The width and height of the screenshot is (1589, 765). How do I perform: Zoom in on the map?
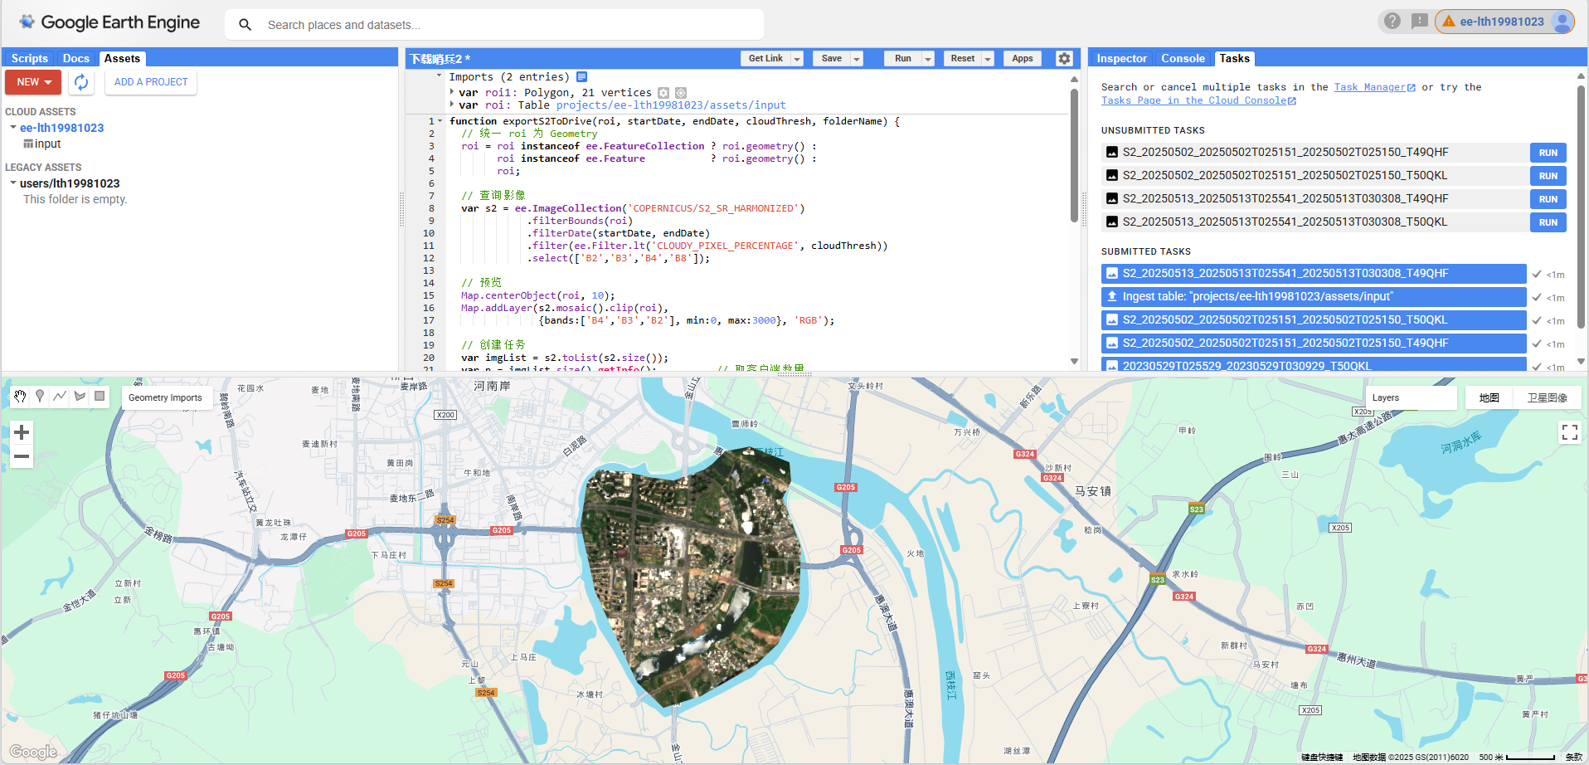[x=22, y=432]
